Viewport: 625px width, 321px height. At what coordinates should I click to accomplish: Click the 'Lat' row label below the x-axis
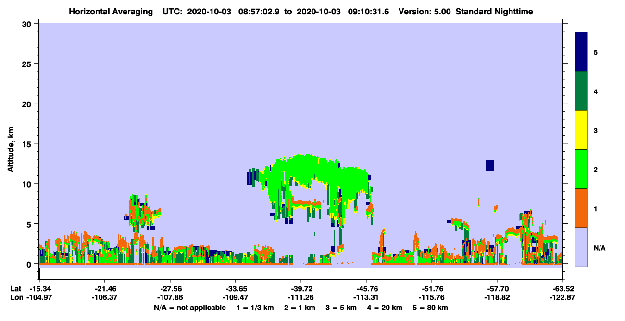pos(15,288)
